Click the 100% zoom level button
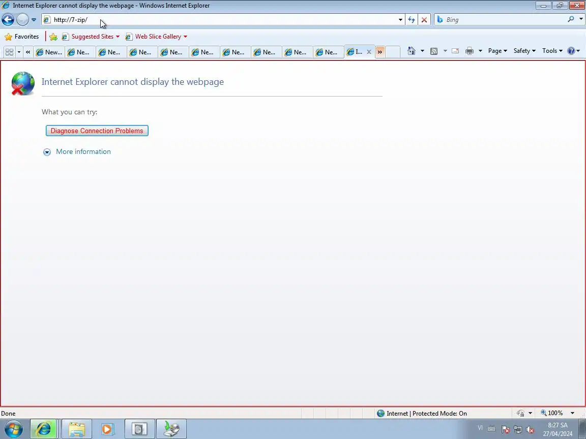Viewport: 586px width, 439px height. [x=551, y=413]
